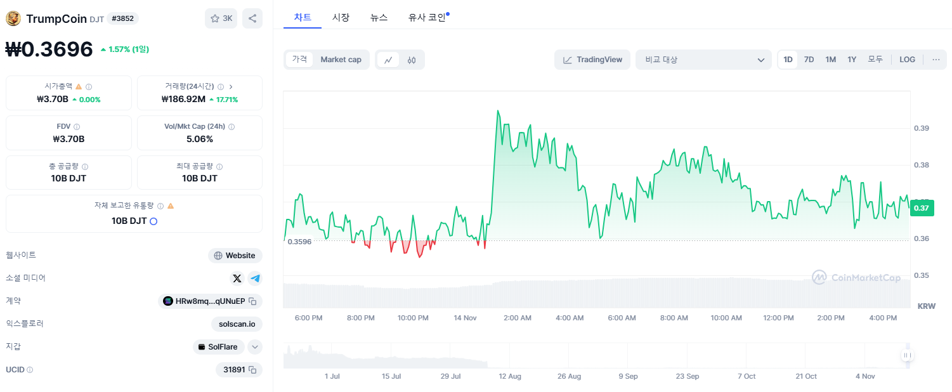Open info icon next to 자체 보고한 유통량
The image size is (952, 392).
tap(160, 206)
